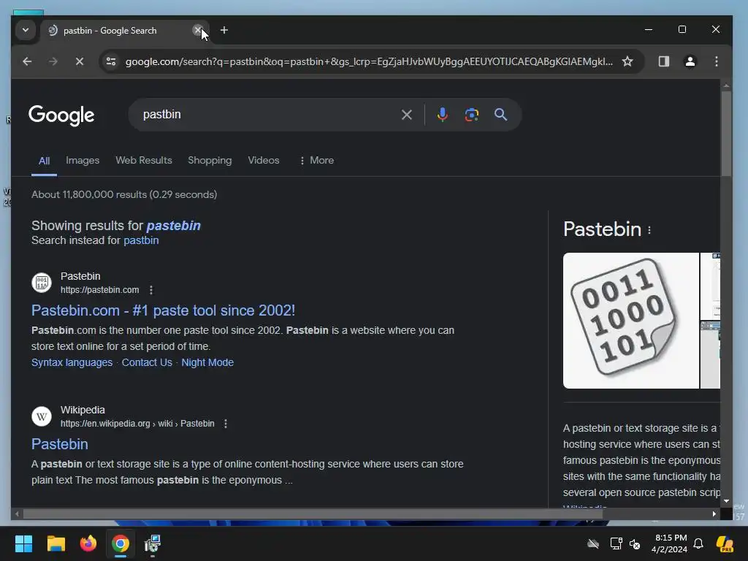Go back to the previous page
Screen dimensions: 748x561
point(27,61)
